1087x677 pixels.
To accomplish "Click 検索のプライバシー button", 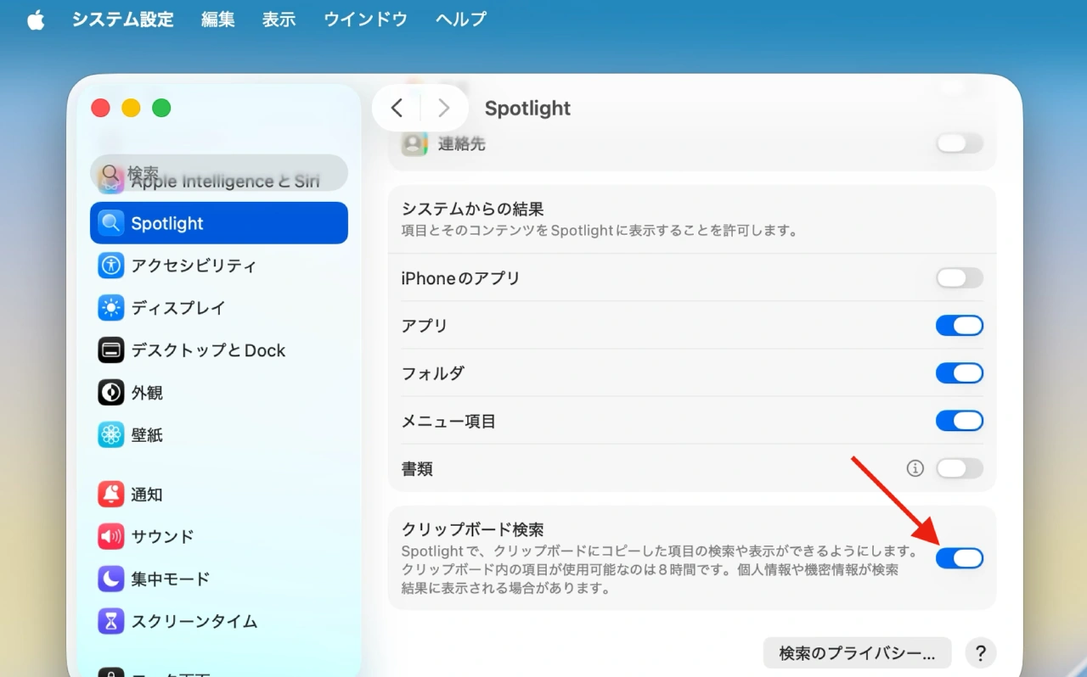I will click(x=857, y=652).
